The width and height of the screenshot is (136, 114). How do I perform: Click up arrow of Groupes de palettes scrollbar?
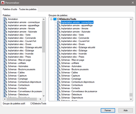coord(131,19)
